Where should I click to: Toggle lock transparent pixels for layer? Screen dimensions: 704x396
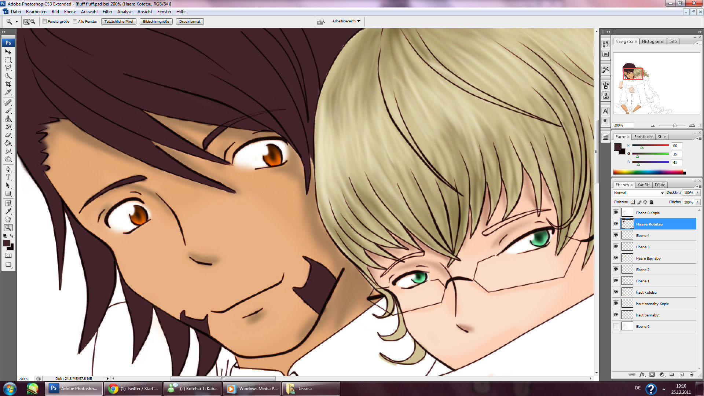click(632, 202)
